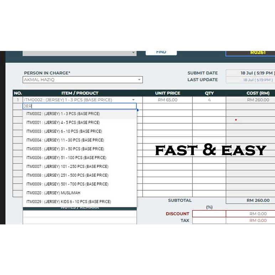
Task: Click the tax percentage cell
Action: pos(209,220)
